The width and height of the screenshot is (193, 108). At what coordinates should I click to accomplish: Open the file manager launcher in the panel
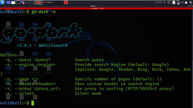pos(13,2)
